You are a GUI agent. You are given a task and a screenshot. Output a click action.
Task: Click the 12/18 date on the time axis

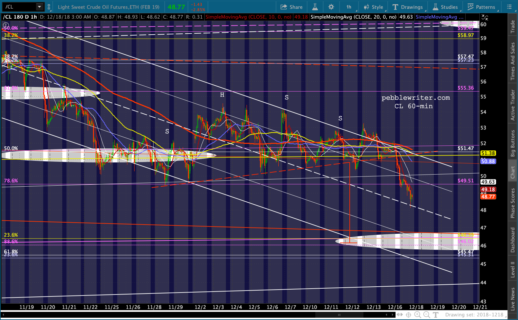[416, 307]
